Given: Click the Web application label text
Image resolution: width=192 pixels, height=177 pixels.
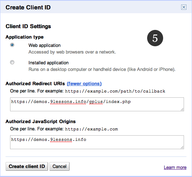Looking at the screenshot, I should coord(45,46).
